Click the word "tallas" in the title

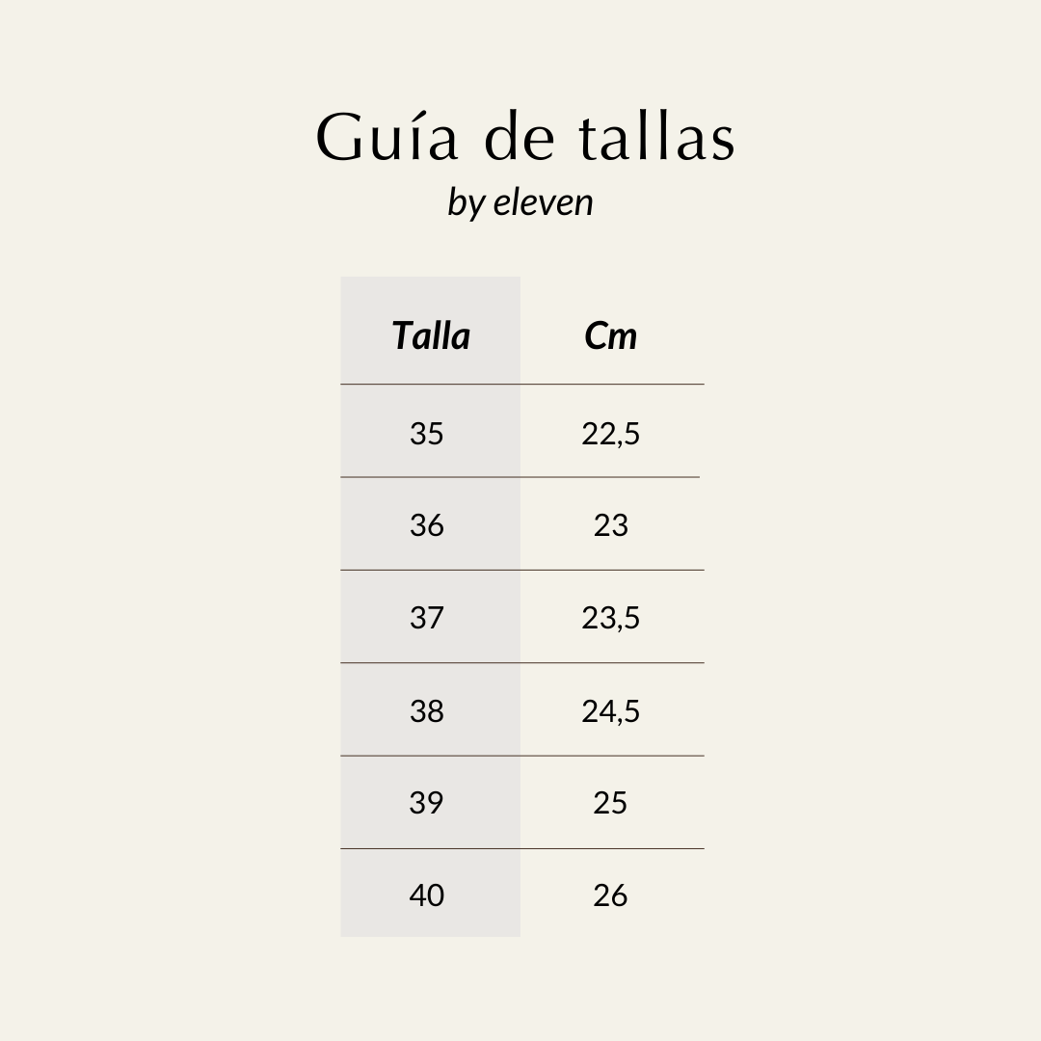coord(657,137)
